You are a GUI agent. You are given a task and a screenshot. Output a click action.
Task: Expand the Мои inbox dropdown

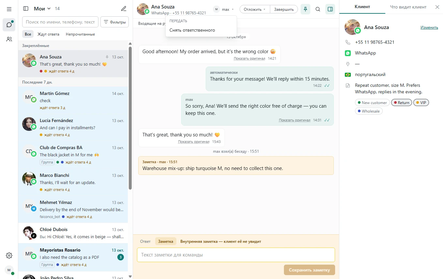(42, 9)
